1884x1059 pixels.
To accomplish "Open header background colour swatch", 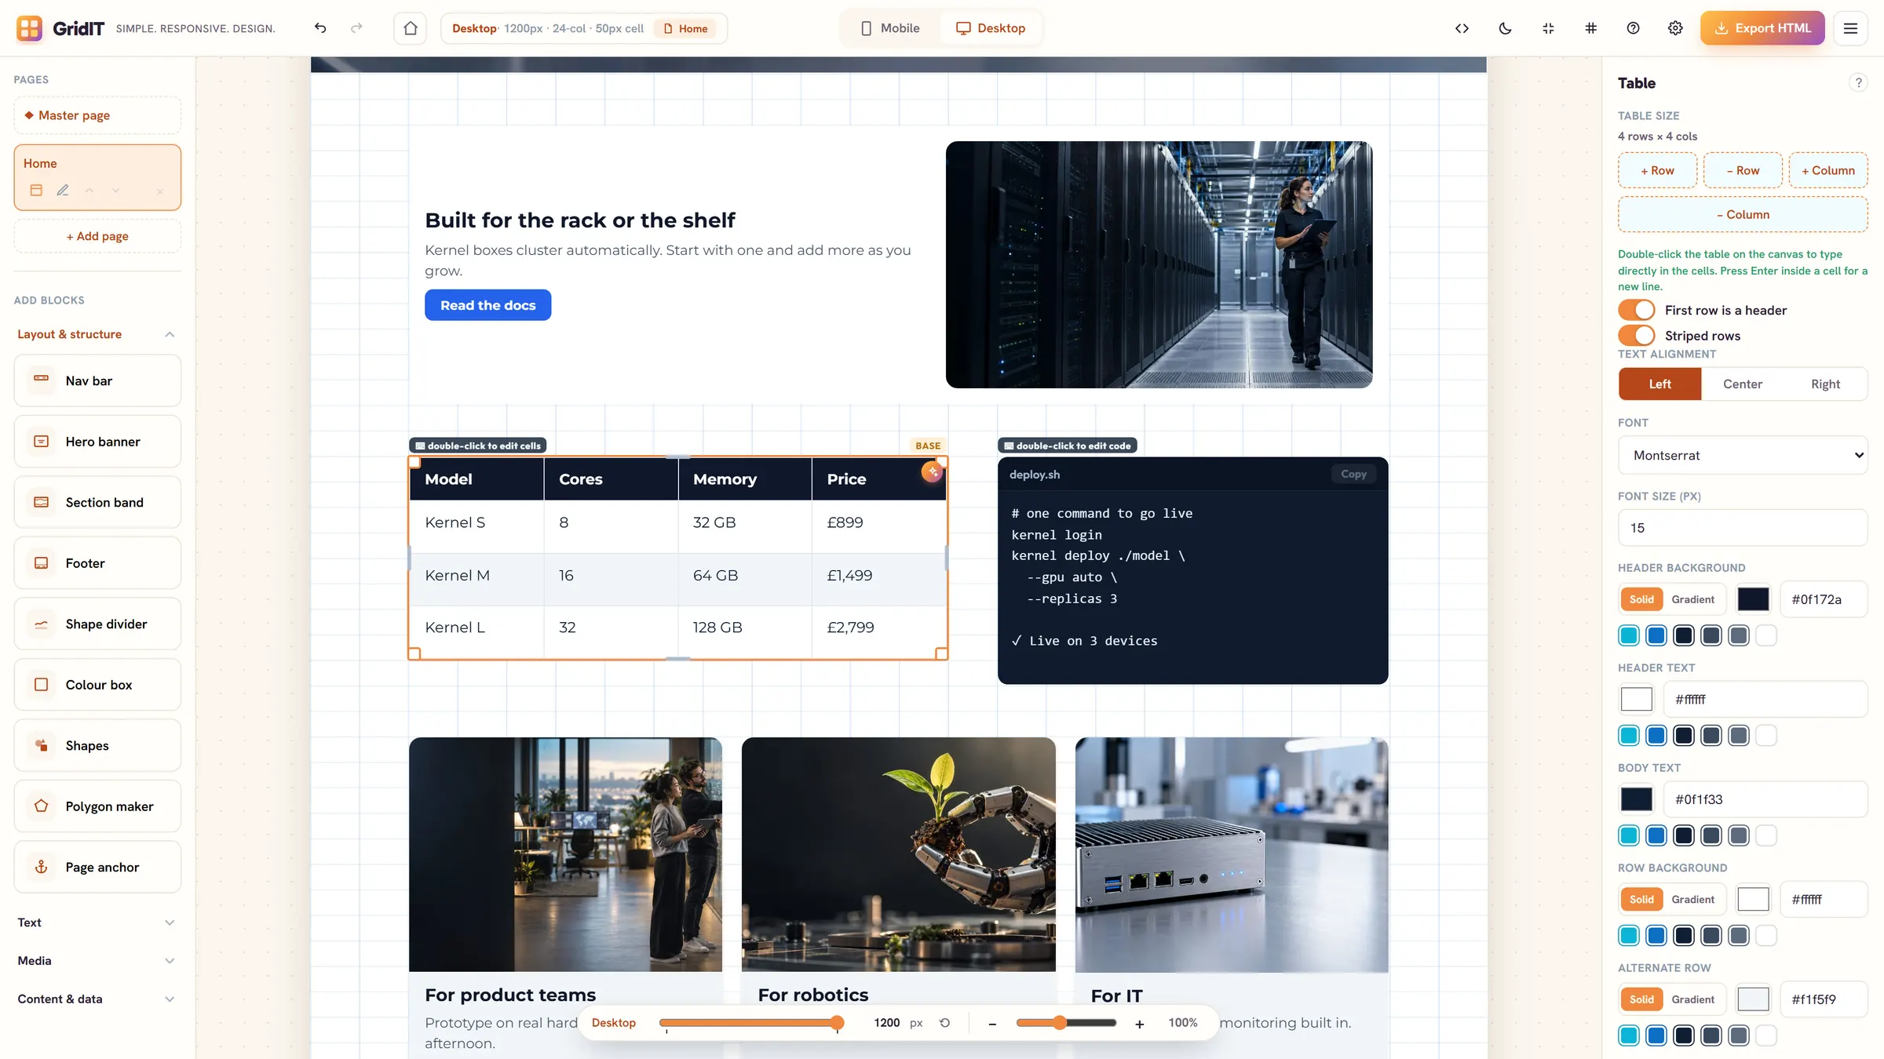I will [x=1753, y=599].
